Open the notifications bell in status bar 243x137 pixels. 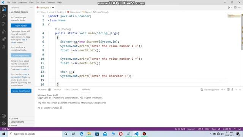tap(240, 129)
